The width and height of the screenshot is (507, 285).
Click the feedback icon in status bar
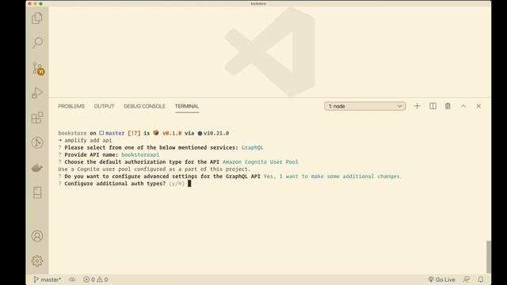pyautogui.click(x=466, y=279)
